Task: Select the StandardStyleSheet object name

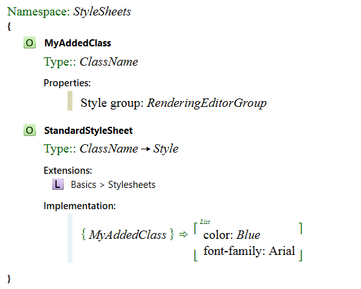Action: [x=88, y=131]
